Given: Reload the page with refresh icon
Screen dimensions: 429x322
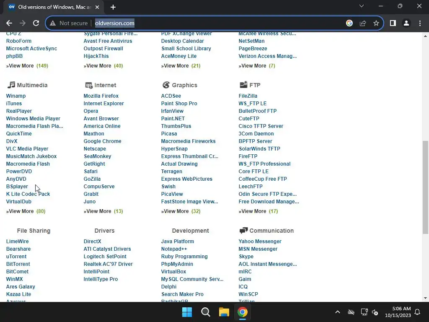Looking at the screenshot, I should 36,23.
